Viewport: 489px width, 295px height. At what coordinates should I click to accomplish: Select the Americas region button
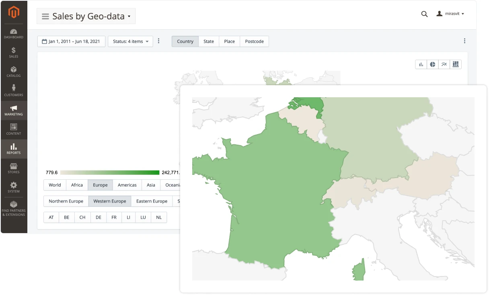coord(127,185)
